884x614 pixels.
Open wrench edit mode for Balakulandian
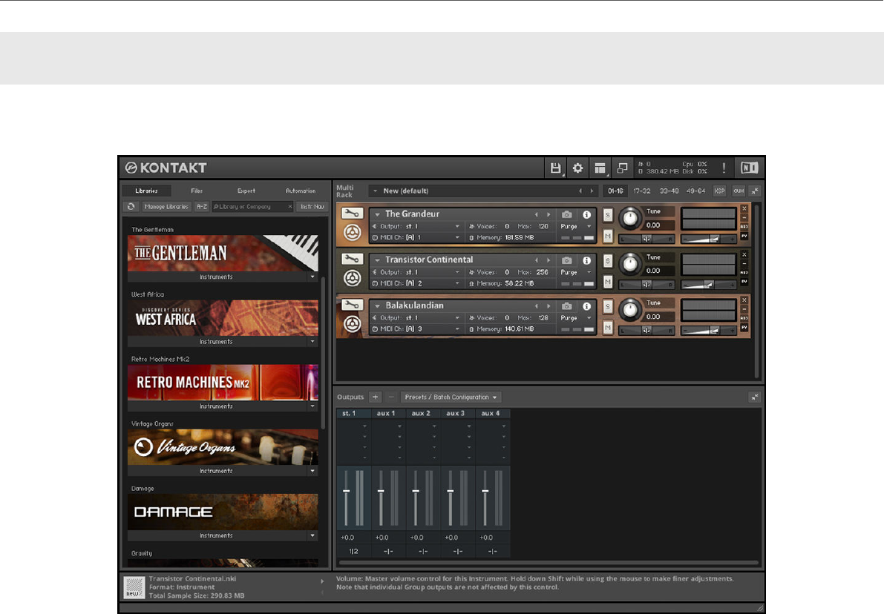coord(352,305)
